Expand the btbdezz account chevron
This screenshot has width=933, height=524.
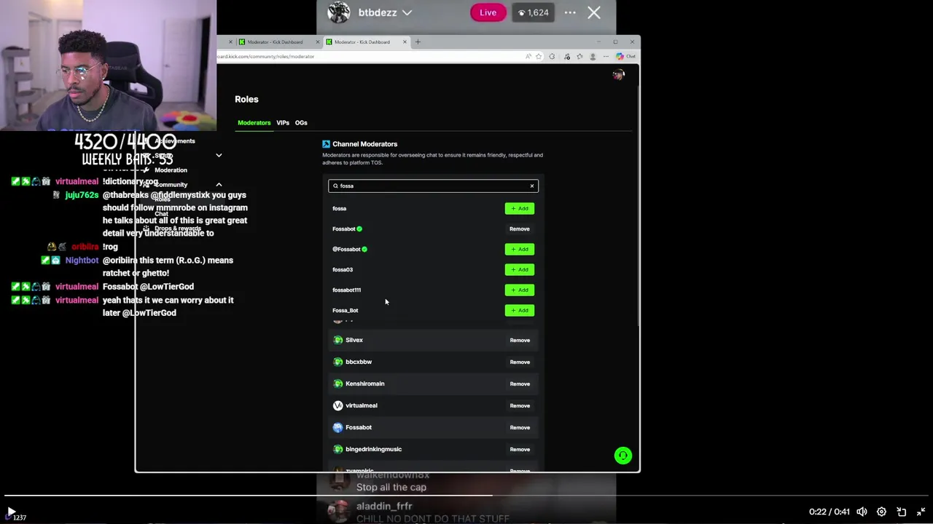coord(407,12)
